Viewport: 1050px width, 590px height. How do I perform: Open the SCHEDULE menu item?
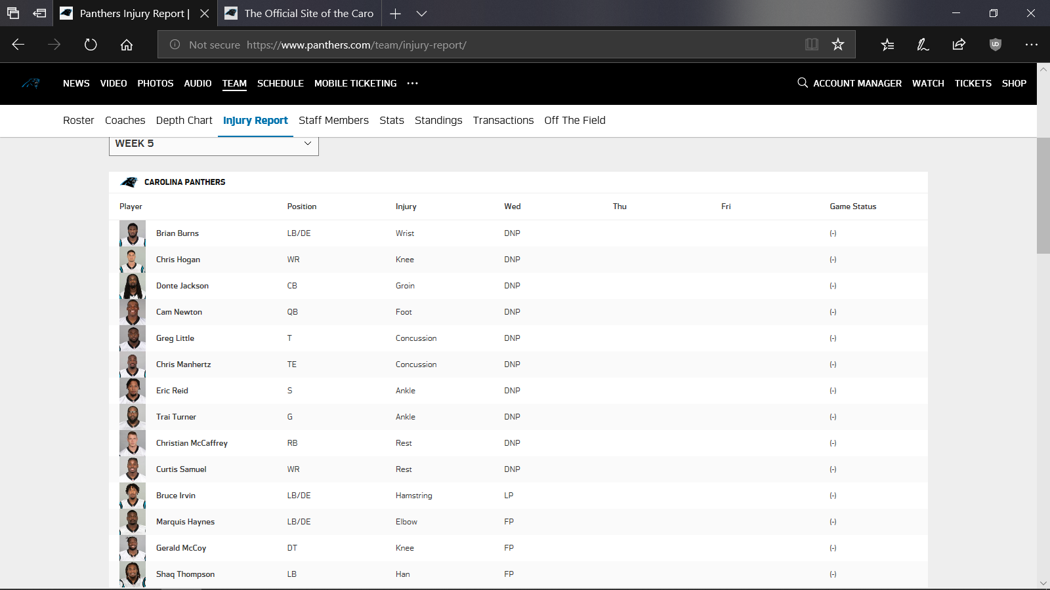tap(280, 83)
